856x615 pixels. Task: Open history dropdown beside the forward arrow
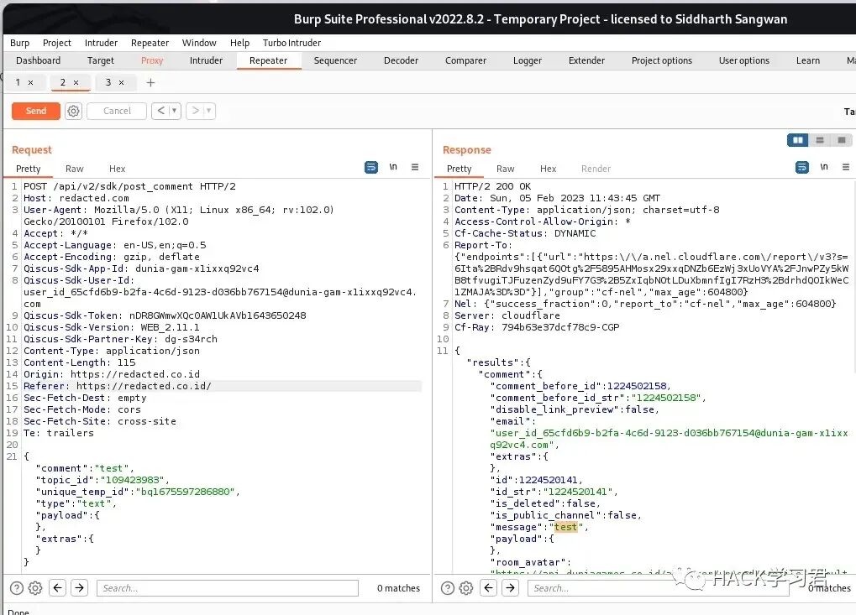[x=209, y=111]
